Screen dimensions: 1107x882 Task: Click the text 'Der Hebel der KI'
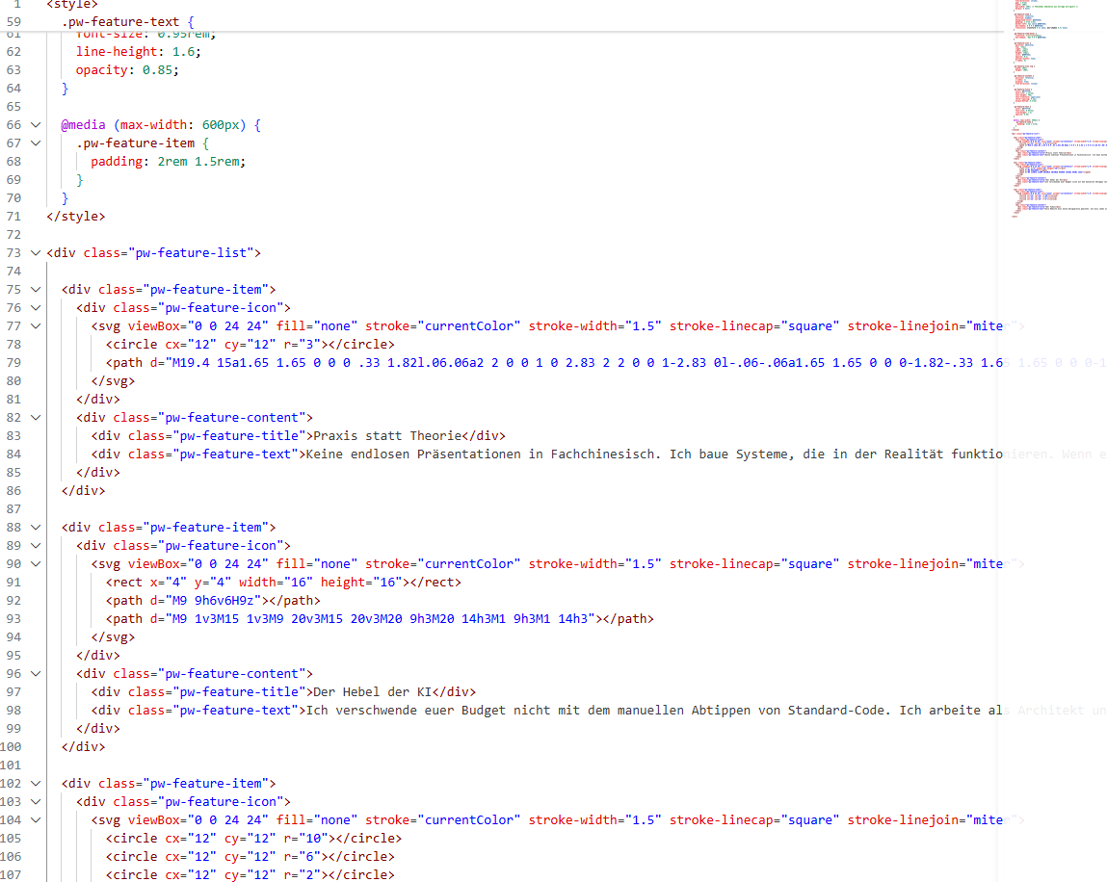tap(372, 692)
